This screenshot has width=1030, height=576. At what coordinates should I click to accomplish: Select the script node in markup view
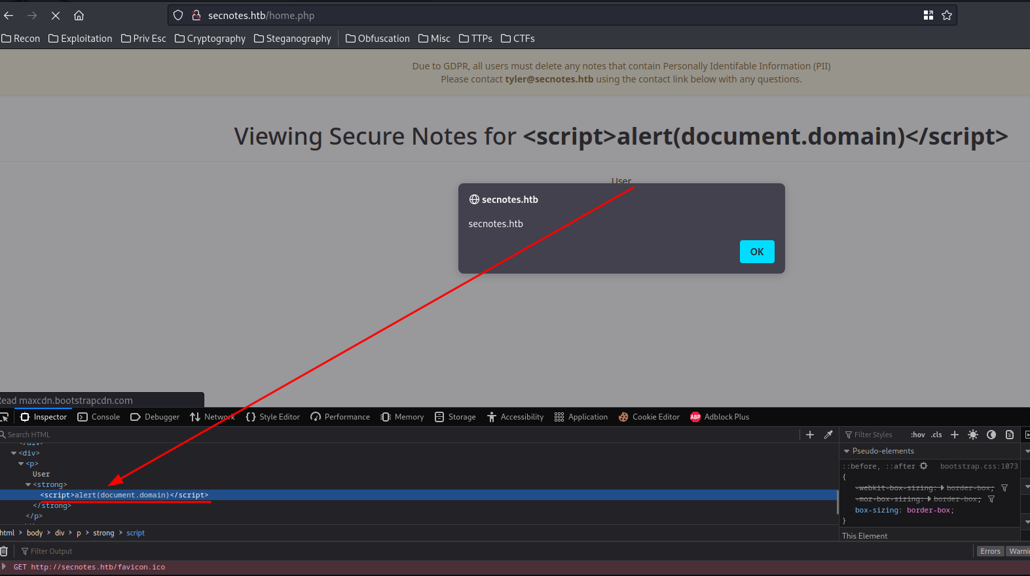[x=418, y=495]
